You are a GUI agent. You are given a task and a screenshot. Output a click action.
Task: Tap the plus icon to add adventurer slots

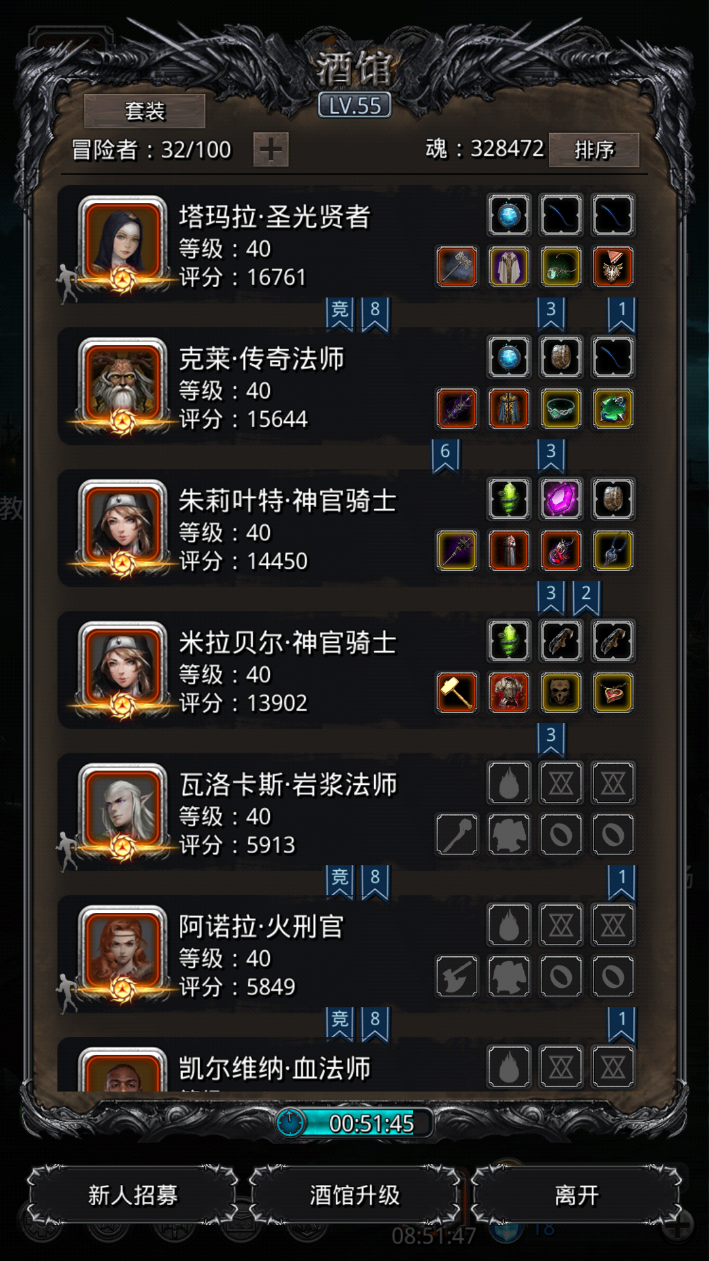(270, 150)
